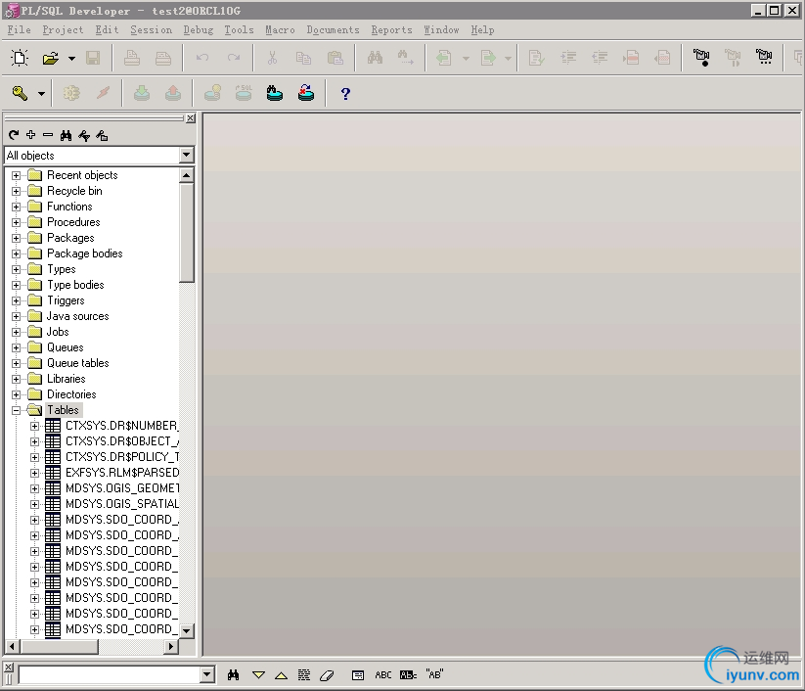Click the object browser scroll-down arrow
Screen dimensions: 805x691
point(187,630)
